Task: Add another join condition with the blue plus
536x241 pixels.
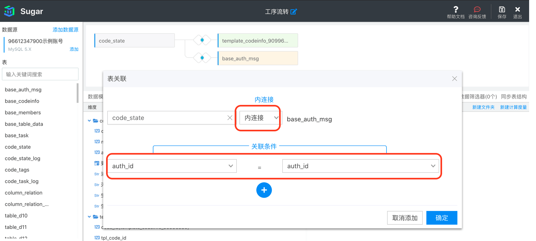Action: click(264, 190)
